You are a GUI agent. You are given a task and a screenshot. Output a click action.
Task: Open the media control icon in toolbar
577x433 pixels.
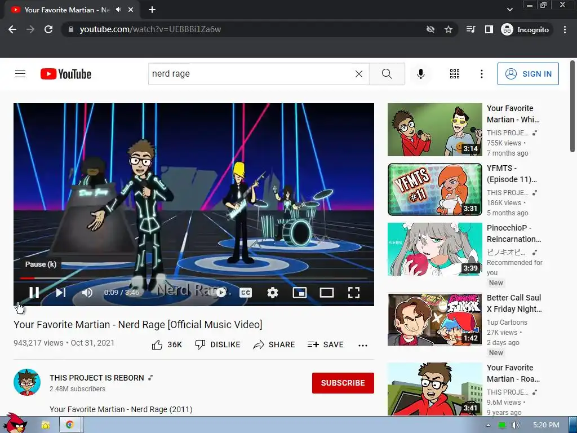pos(471,29)
